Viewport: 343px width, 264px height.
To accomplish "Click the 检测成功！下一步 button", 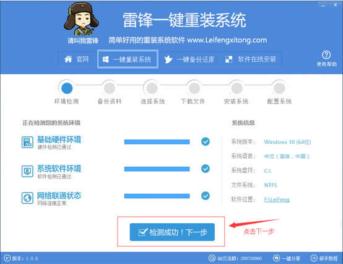I will pos(172,232).
